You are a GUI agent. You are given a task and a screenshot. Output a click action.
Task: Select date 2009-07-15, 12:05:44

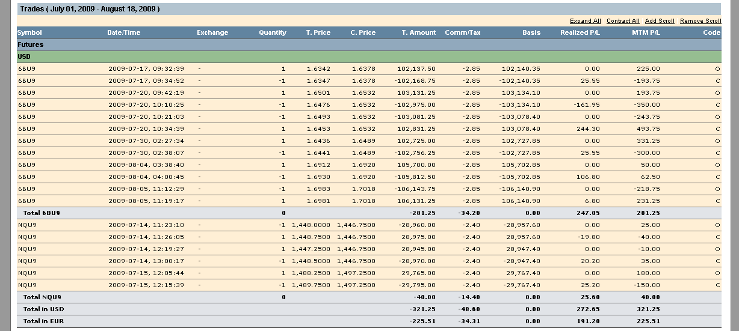point(146,273)
